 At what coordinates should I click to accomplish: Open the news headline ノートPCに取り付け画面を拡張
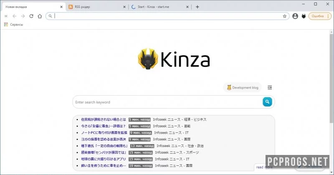104,132
